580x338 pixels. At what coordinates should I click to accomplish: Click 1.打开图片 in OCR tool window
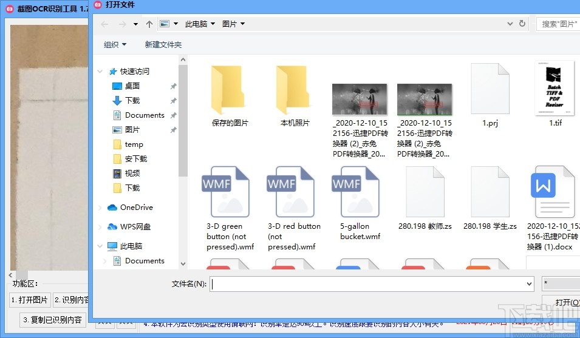30,300
